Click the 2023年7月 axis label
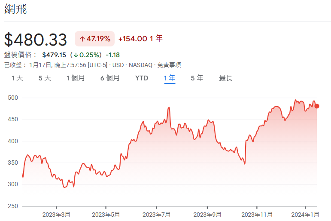Viewport: 331px width, 221px height. click(156, 215)
